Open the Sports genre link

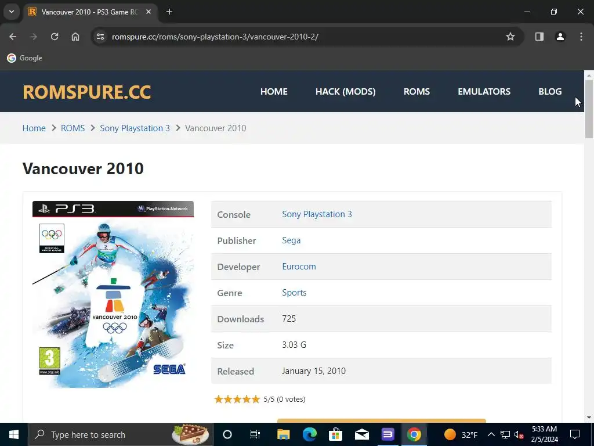coord(294,293)
